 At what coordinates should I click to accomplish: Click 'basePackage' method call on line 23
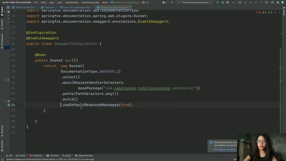click(x=89, y=88)
